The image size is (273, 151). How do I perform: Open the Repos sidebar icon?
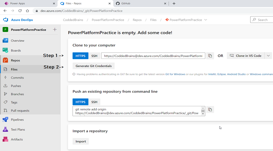6,60
